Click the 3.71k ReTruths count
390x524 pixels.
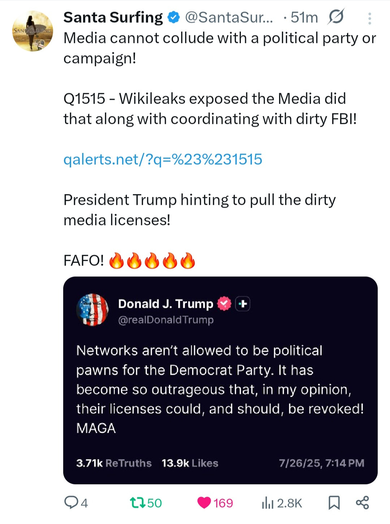click(114, 463)
